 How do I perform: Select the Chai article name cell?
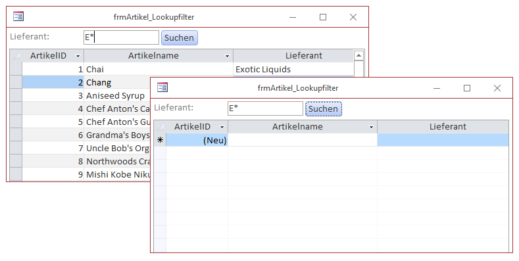click(x=159, y=69)
